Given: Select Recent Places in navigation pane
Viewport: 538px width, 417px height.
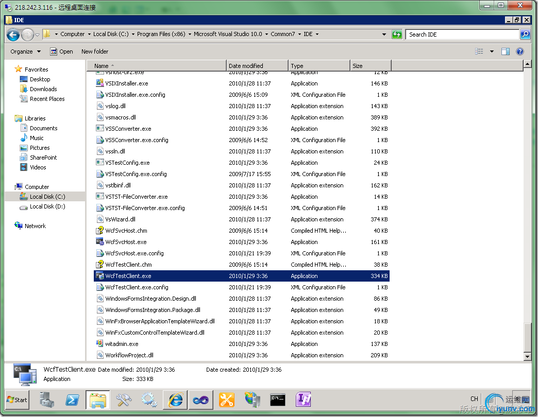Looking at the screenshot, I should coord(47,99).
